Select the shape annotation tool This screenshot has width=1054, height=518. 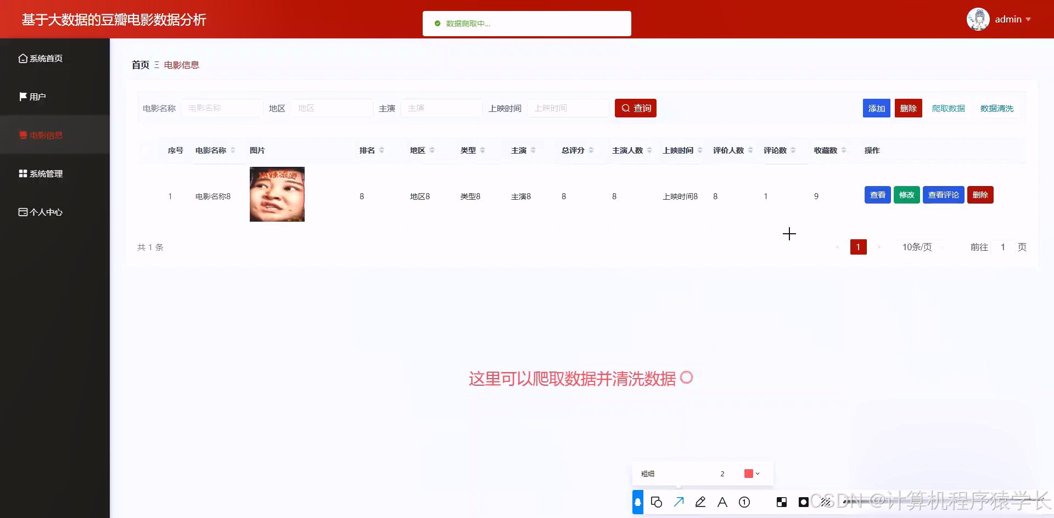click(x=657, y=502)
